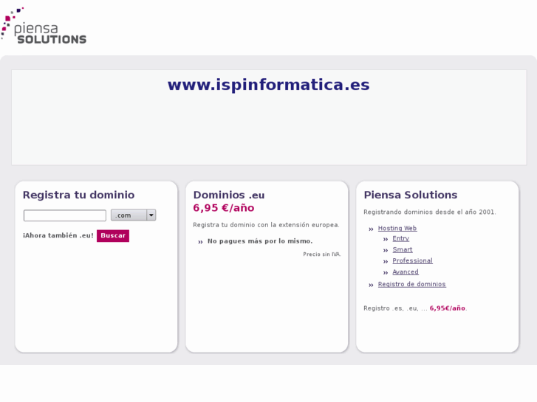The height and width of the screenshot is (402, 537).
Task: Click 'Registra tu dominio con la extensión europea.'
Action: (266, 225)
